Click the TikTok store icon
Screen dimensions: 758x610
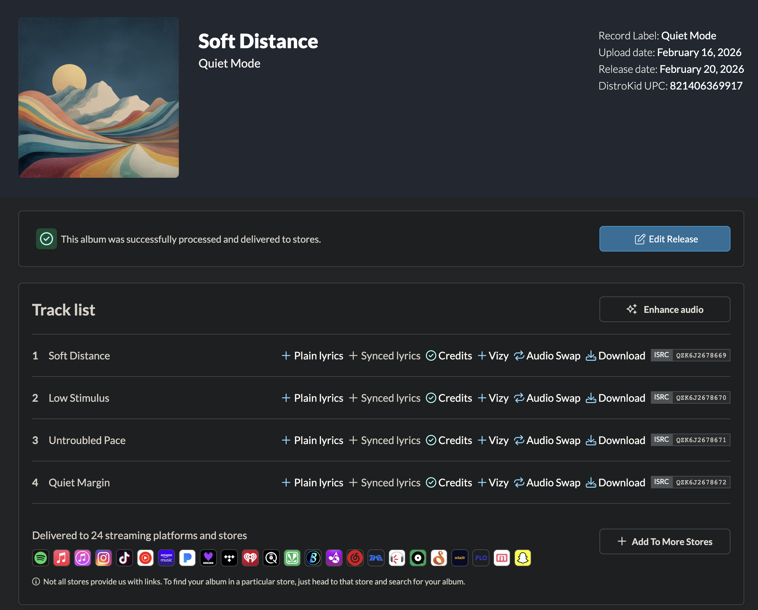(x=124, y=558)
